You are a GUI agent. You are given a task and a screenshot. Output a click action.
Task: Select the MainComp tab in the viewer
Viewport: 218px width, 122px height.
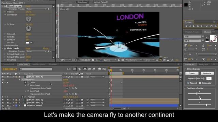coord(82,2)
